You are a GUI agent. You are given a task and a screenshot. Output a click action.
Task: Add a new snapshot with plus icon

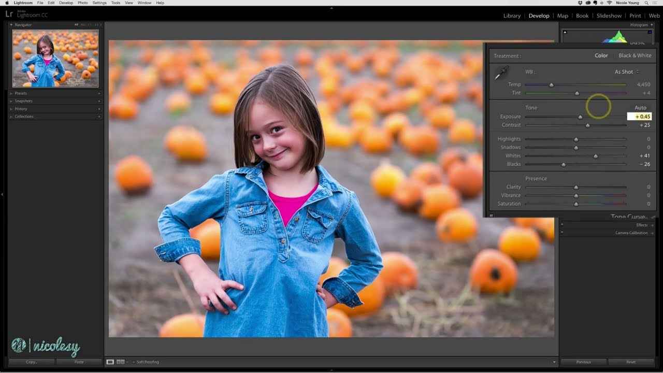99,101
